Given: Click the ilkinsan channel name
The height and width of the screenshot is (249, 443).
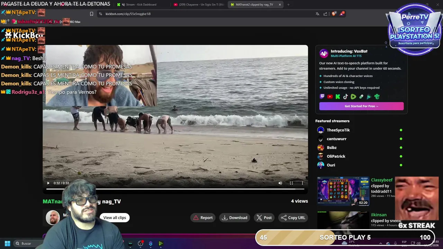Looking at the screenshot, I should pos(379,215).
